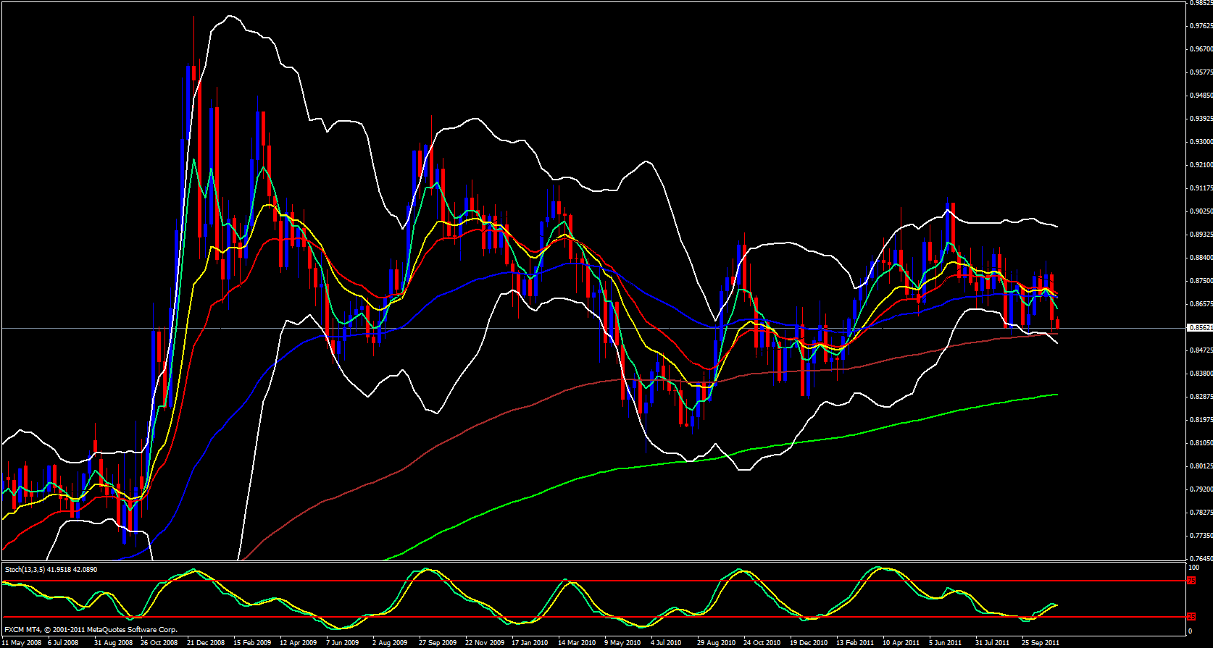Select the current price label 0.85621
This screenshot has width=1213, height=648.
coord(1200,328)
